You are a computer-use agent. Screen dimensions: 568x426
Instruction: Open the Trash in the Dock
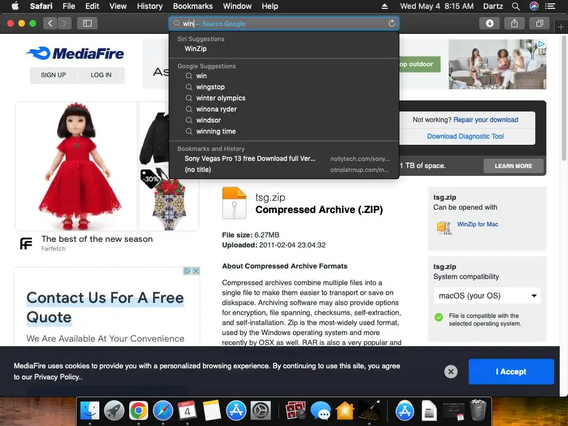click(x=478, y=410)
